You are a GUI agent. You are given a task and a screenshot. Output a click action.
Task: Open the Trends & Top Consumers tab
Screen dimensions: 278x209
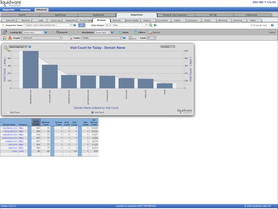175,15
